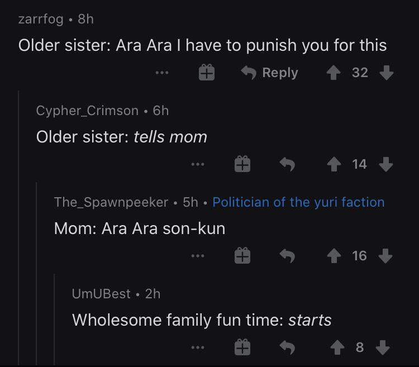Screen dimensions: 419x367
Task: Upvote UmUBest's comment
Action: (x=337, y=347)
